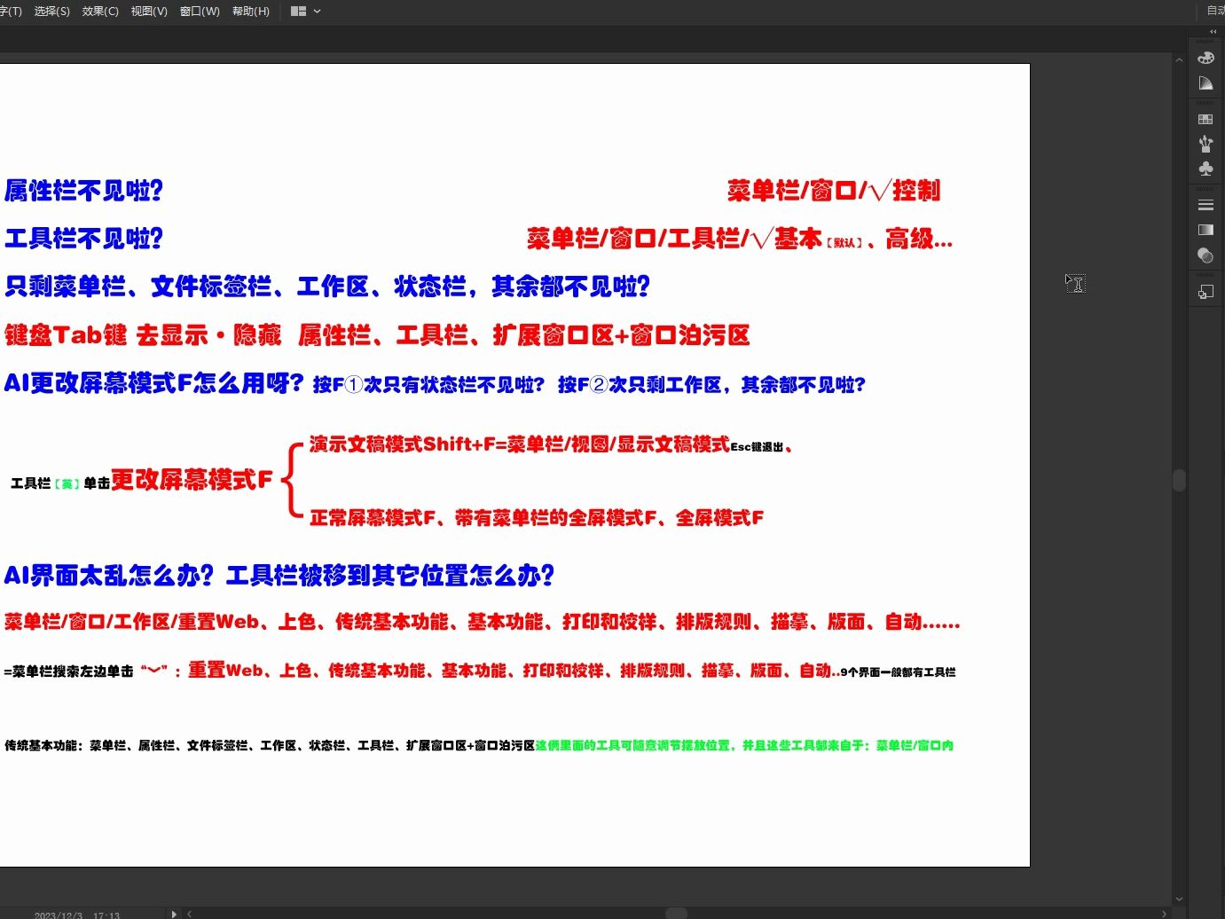Click the vertical scrollbar thumb
The height and width of the screenshot is (919, 1225).
(1179, 480)
